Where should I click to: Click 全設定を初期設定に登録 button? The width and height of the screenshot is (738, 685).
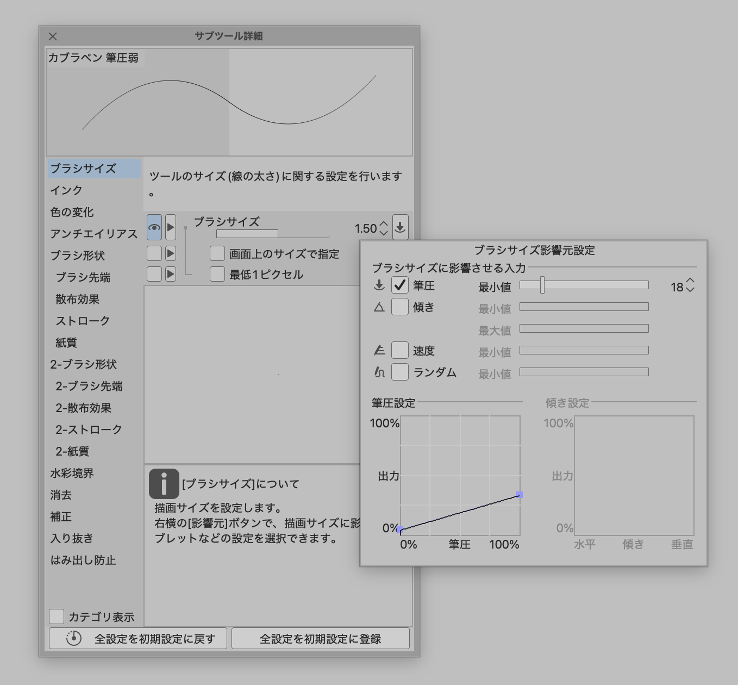[x=320, y=639]
